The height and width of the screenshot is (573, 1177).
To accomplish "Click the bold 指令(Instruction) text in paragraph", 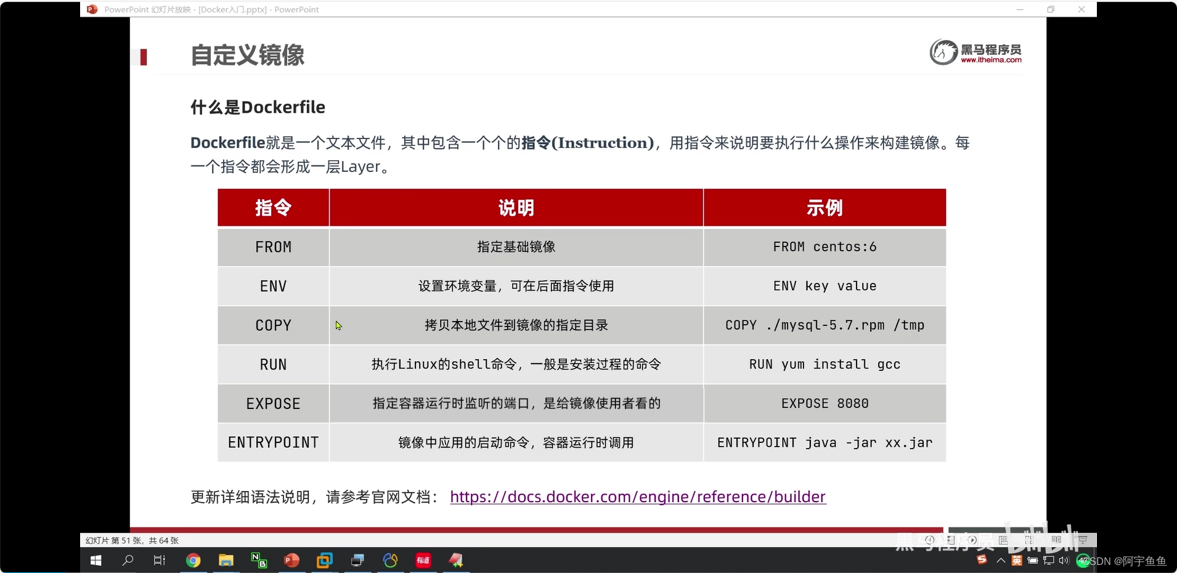I will point(588,143).
